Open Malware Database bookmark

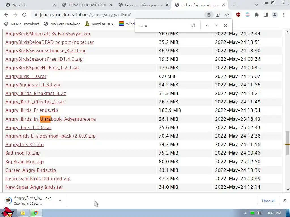62,24
